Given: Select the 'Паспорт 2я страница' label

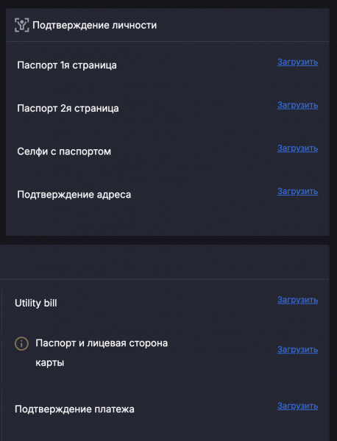Looking at the screenshot, I should click(68, 108).
